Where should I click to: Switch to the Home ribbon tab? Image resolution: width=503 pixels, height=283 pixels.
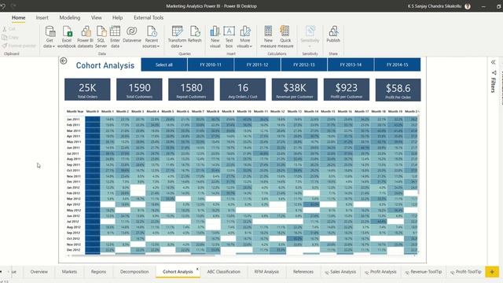coord(19,17)
